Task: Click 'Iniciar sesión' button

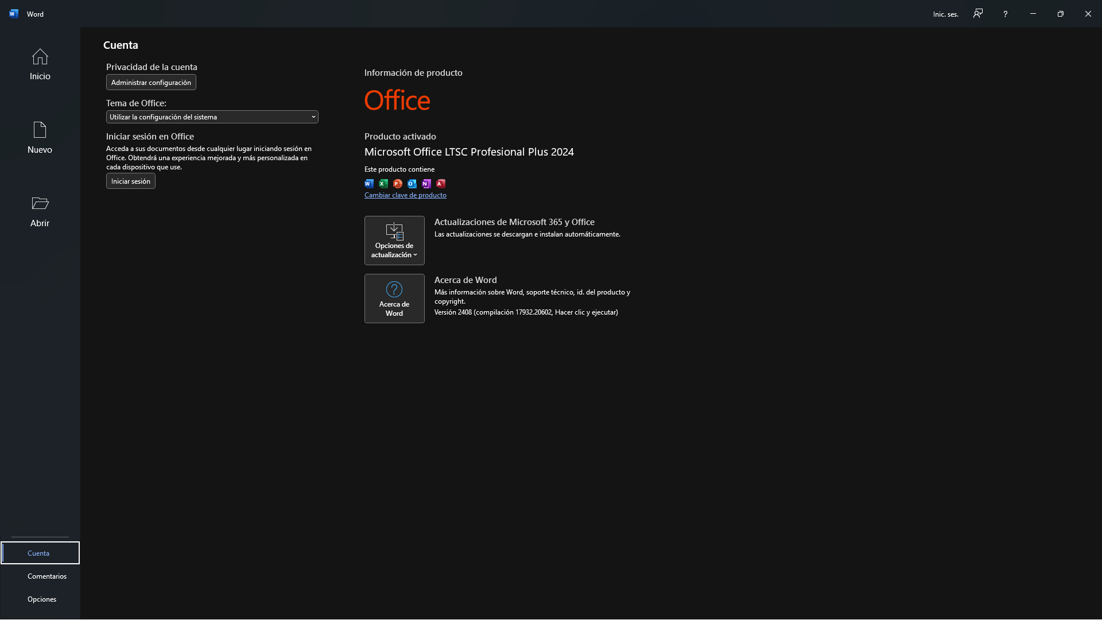Action: coord(130,181)
